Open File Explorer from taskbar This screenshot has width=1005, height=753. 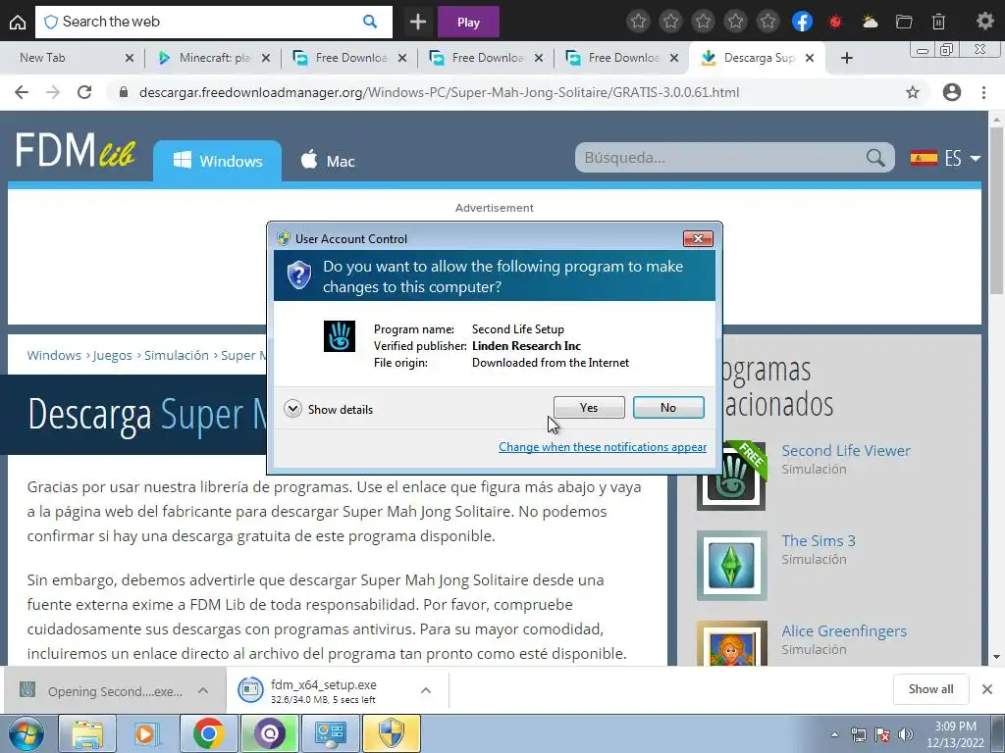[x=87, y=733]
